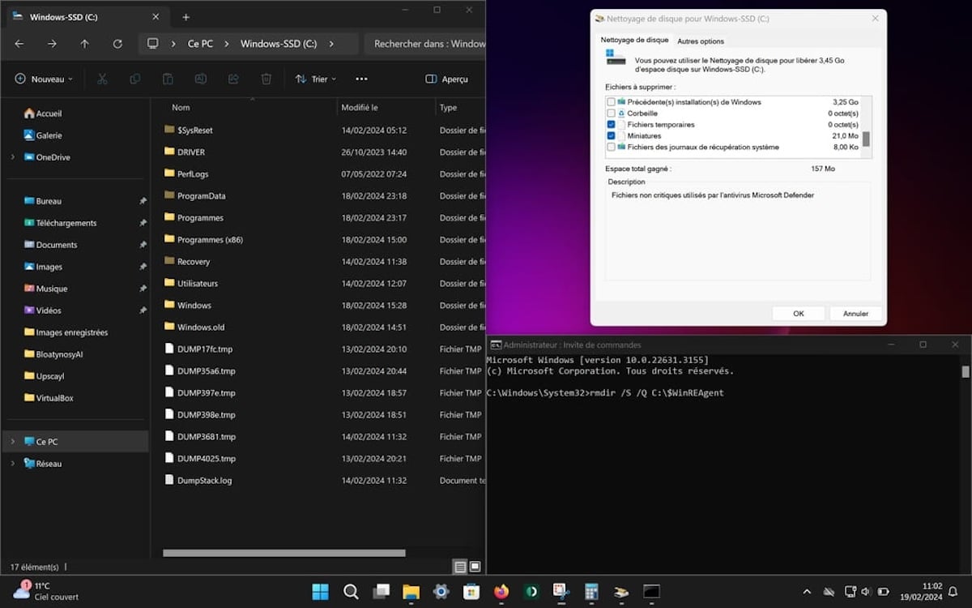Select the $SysReset folder
Screen dimensions: 972x608
tap(194, 130)
